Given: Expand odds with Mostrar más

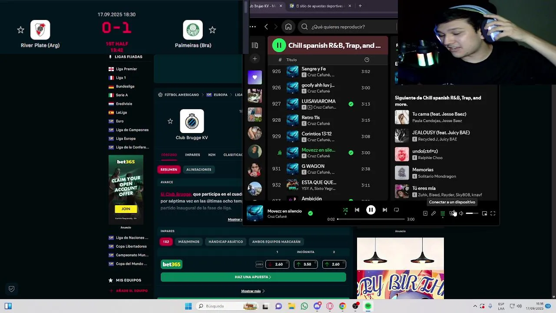Looking at the screenshot, I should pyautogui.click(x=253, y=291).
